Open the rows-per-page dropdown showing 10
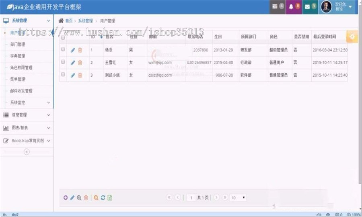The width and height of the screenshot is (362, 217). click(x=238, y=198)
